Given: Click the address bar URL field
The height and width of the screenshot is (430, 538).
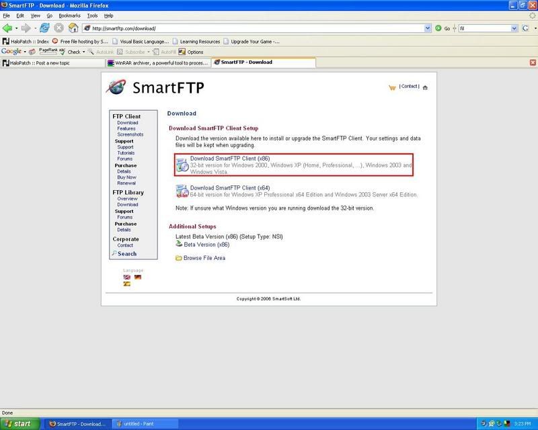Looking at the screenshot, I should [x=254, y=28].
